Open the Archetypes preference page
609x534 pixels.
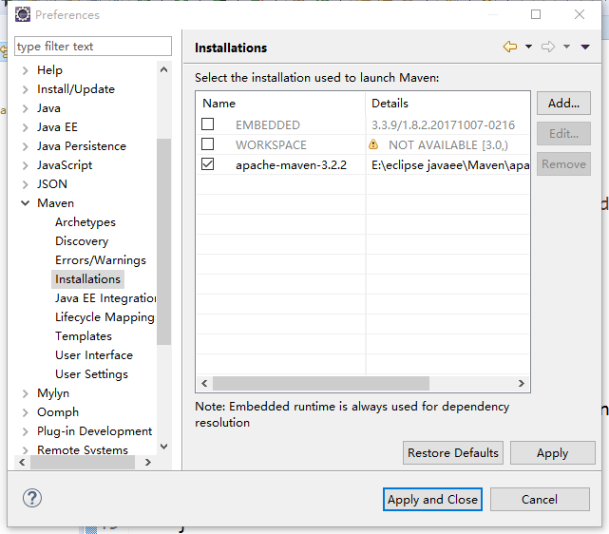(x=86, y=222)
